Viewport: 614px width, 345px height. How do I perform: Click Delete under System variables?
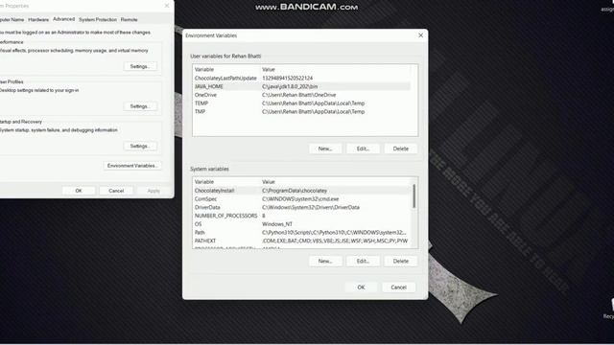coord(401,261)
